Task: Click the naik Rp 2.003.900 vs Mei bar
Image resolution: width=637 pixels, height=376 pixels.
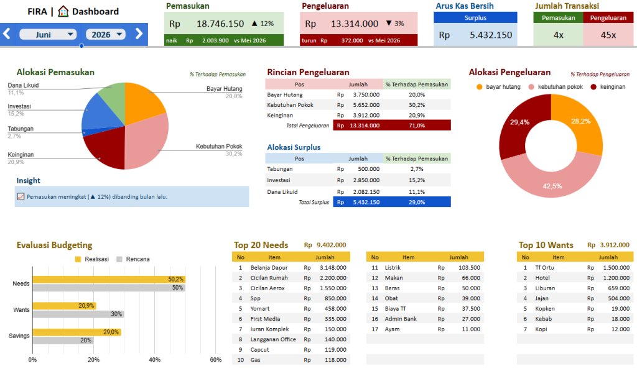Action: click(224, 40)
